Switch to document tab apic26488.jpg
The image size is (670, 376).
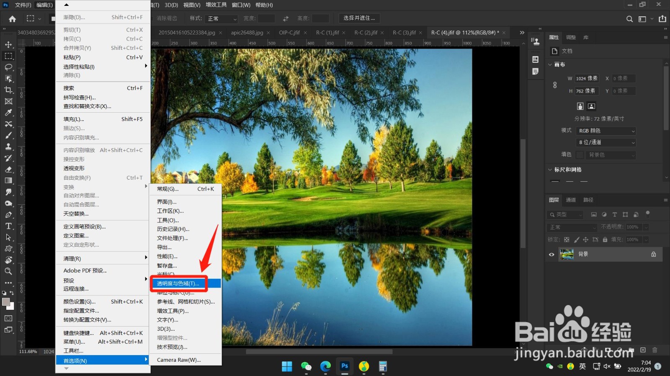247,33
